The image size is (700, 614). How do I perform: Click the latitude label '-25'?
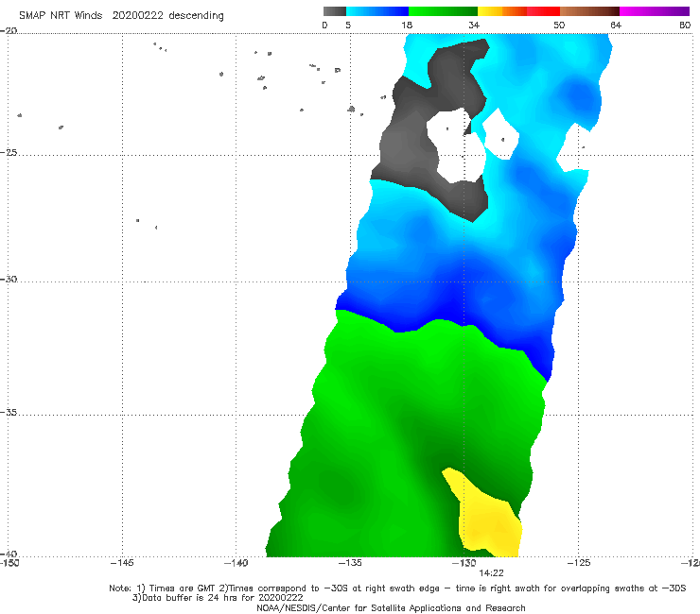(x=9, y=152)
